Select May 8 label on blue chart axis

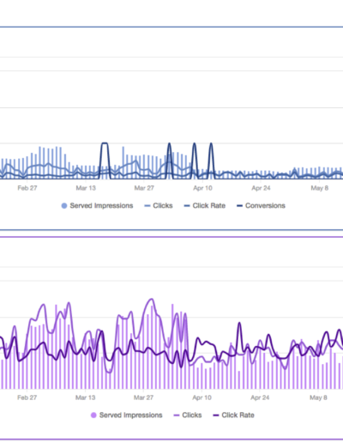pos(320,188)
